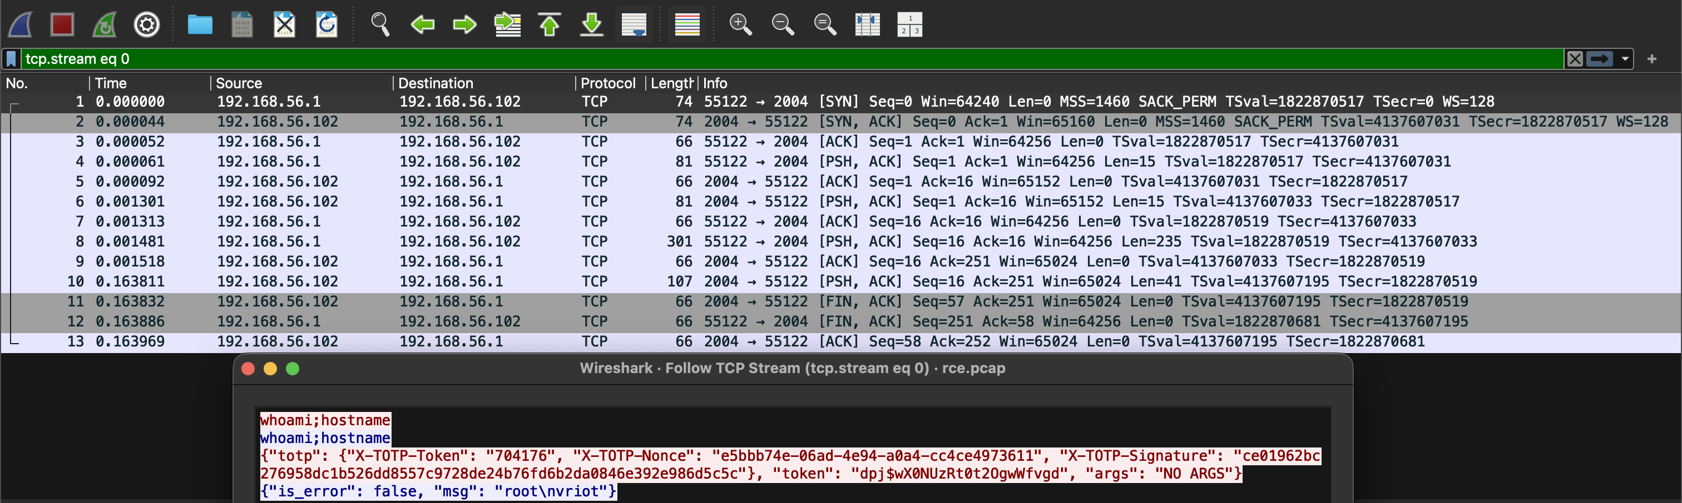Maximize the Follow TCP Stream window
Screen dimensions: 1682x503
(x=293, y=369)
